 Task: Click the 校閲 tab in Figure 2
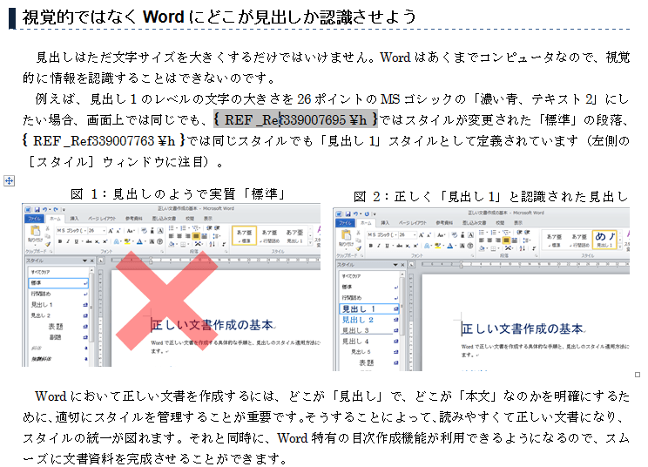501,222
